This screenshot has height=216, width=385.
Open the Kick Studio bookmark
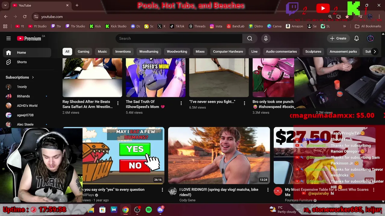point(116,26)
